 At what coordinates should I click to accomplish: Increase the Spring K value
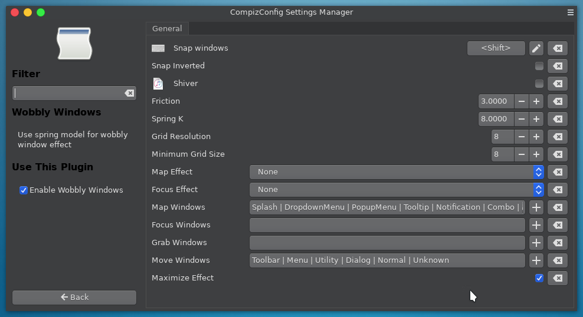click(536, 119)
